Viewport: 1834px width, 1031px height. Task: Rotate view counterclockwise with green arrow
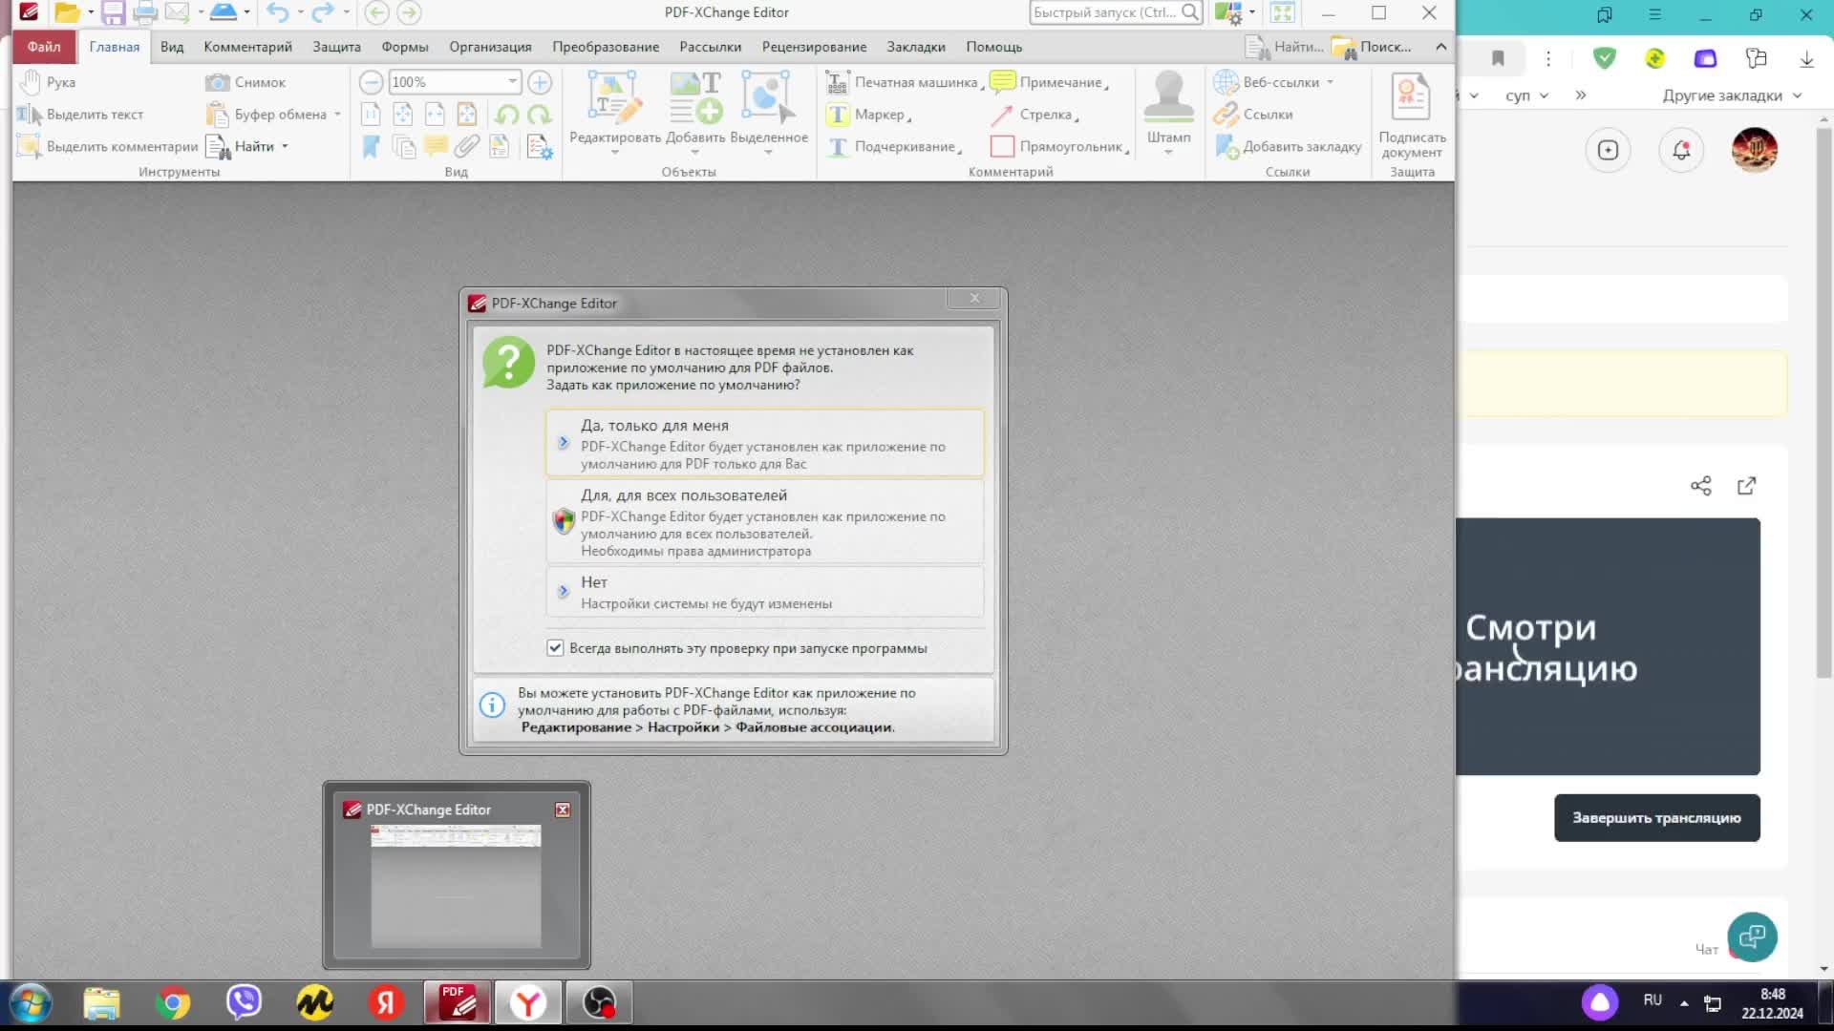507,115
